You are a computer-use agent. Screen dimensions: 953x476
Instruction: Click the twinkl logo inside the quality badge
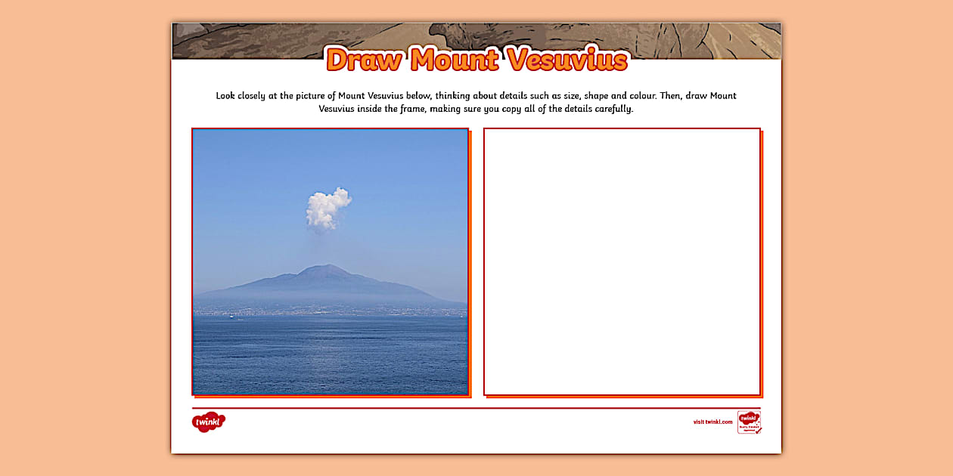[x=748, y=418]
